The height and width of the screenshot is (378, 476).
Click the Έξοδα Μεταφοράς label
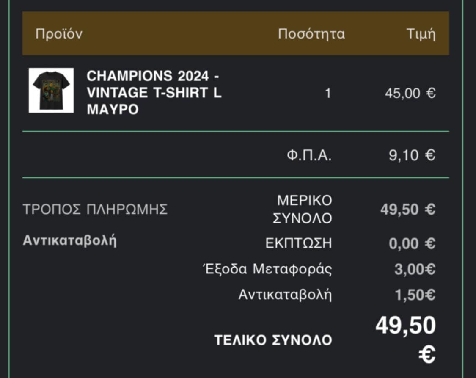tap(267, 269)
